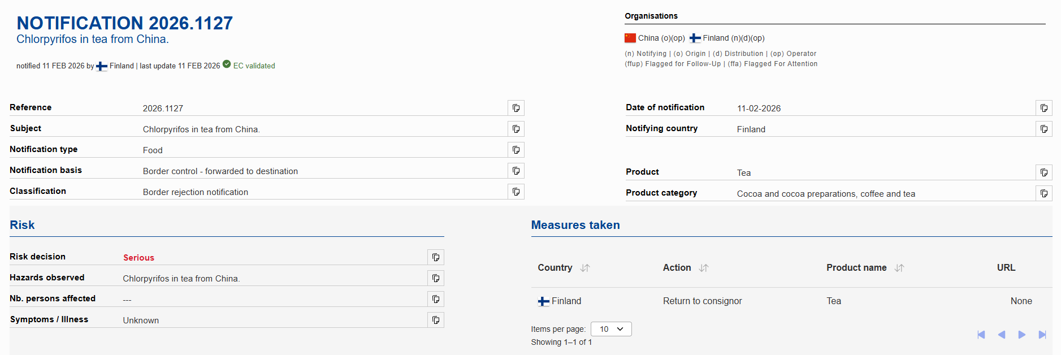The height and width of the screenshot is (355, 1061).
Task: Go to last page of measures
Action: coord(1042,335)
